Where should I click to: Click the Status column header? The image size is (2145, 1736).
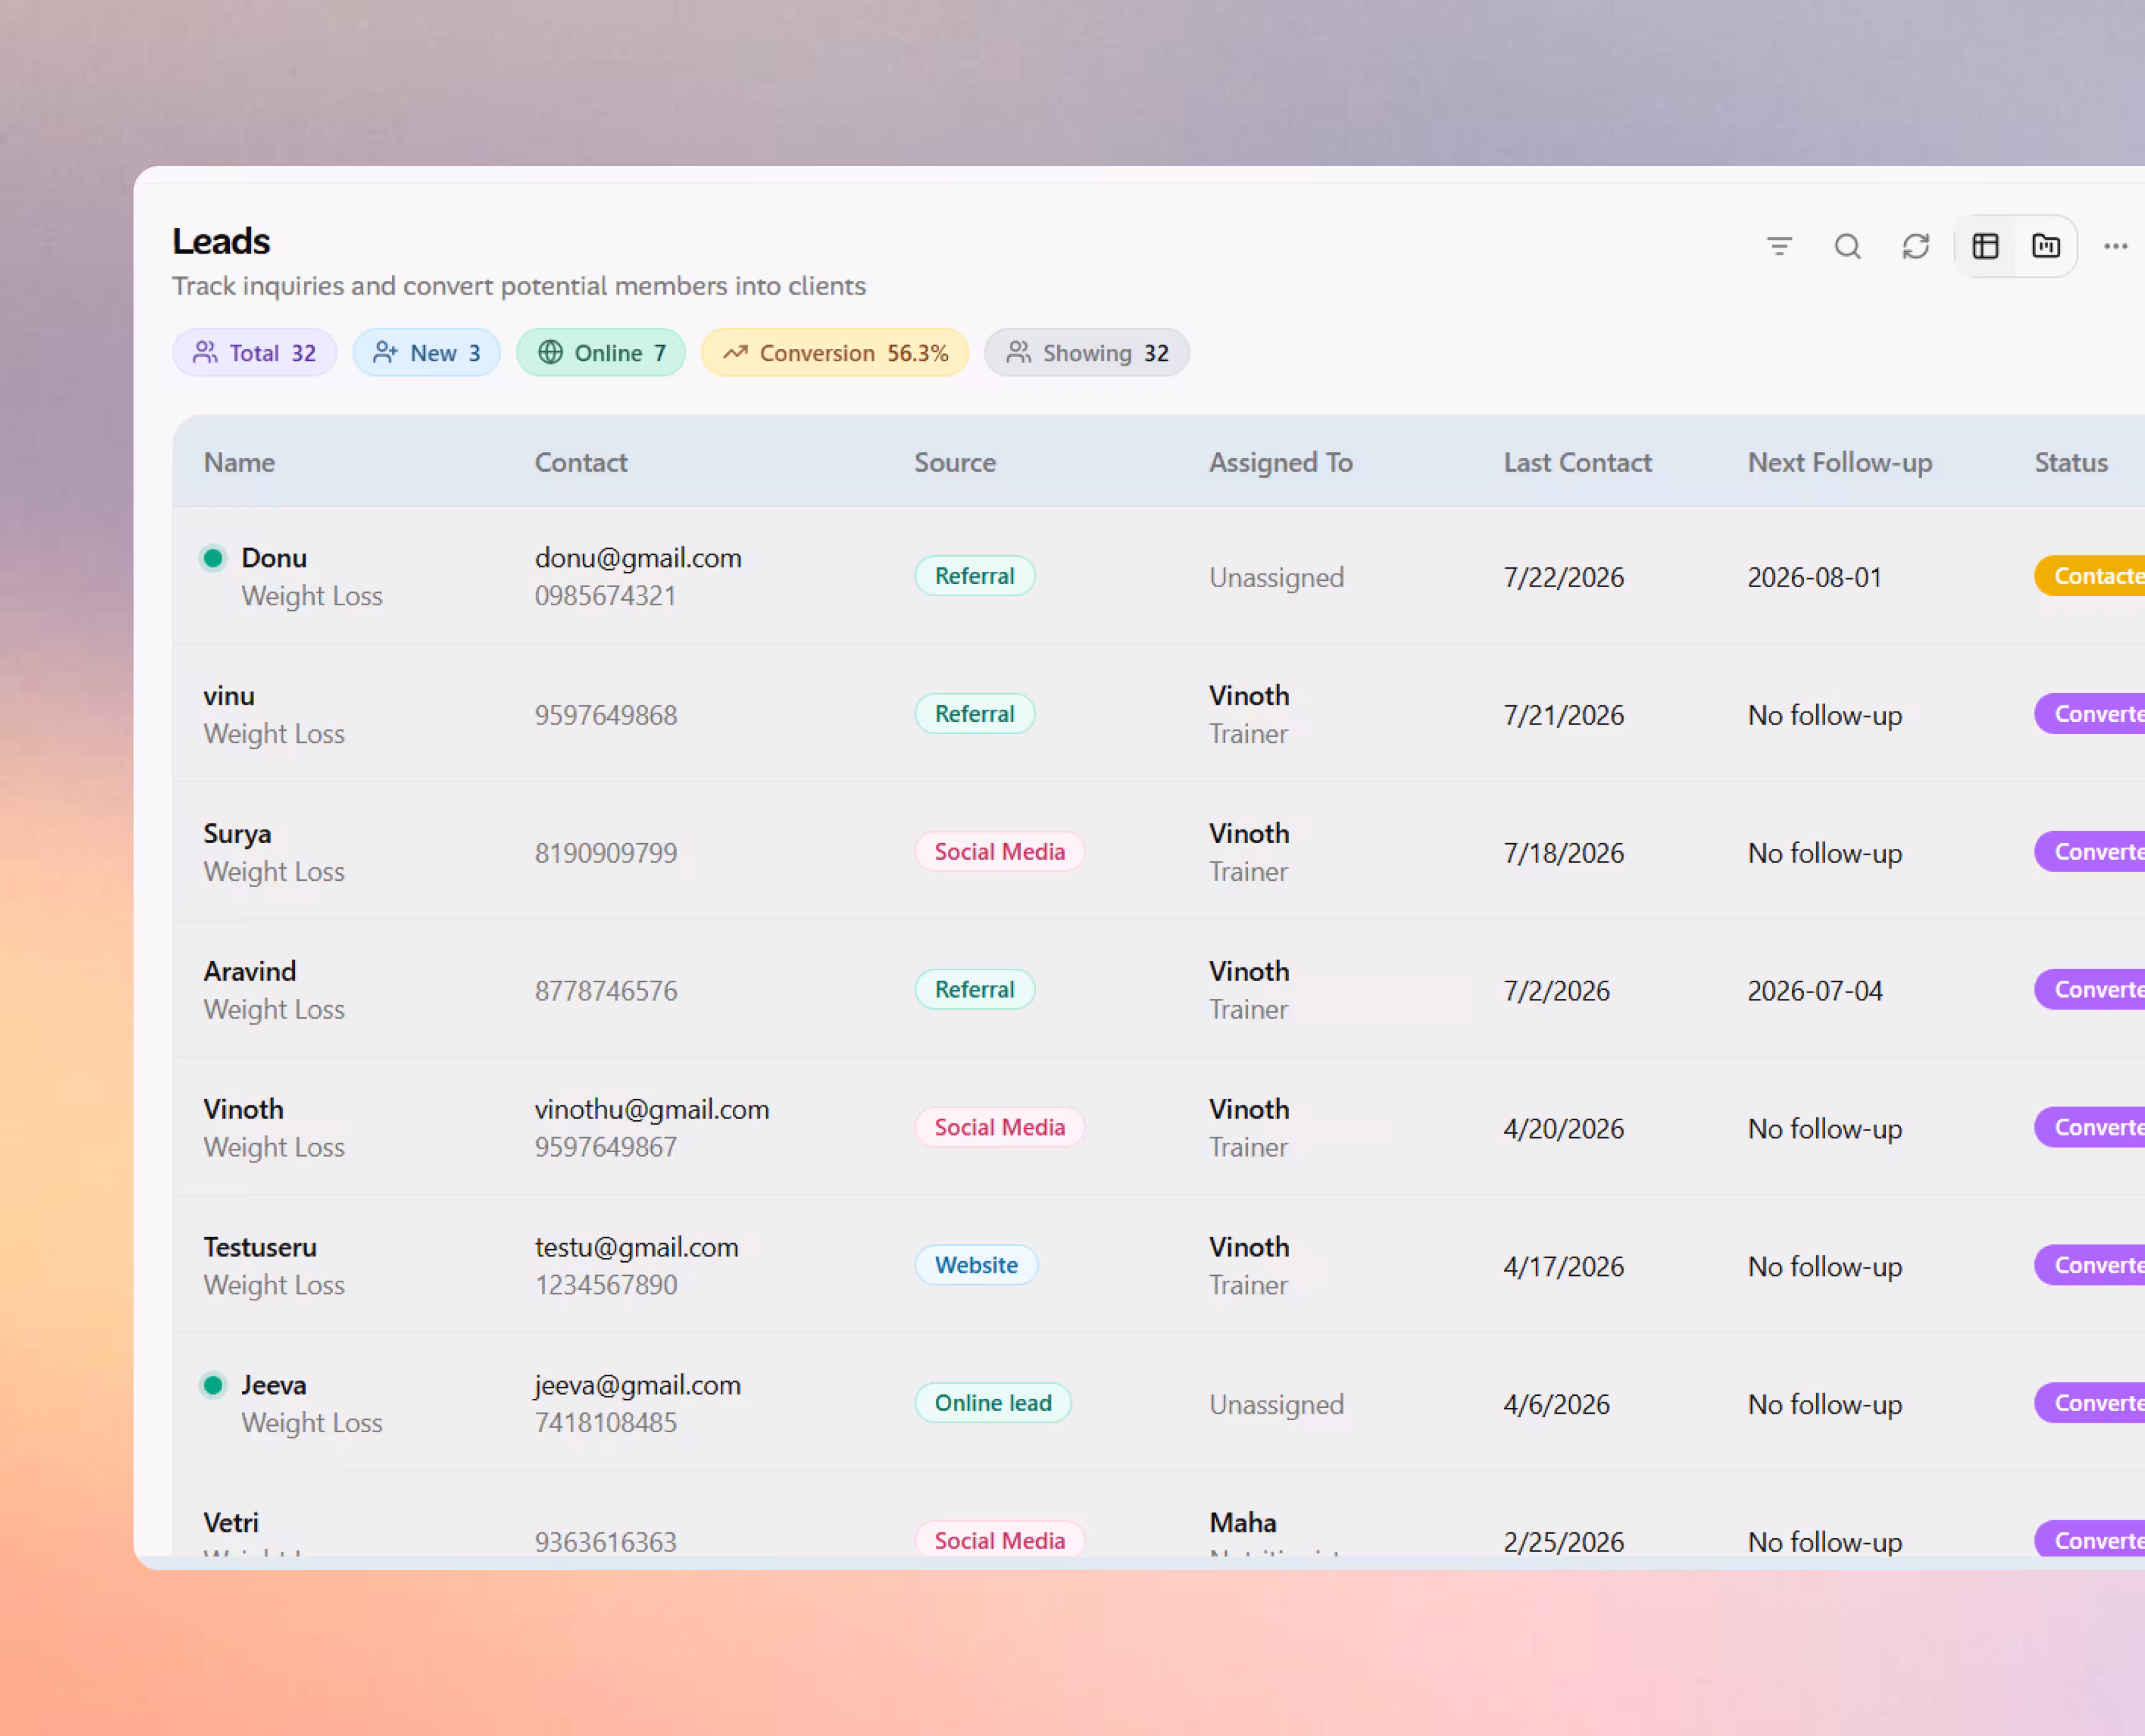2071,463
